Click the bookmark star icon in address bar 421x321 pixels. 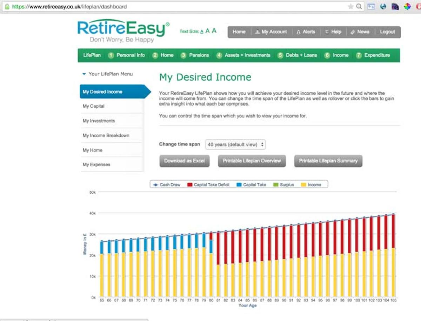pos(350,6)
